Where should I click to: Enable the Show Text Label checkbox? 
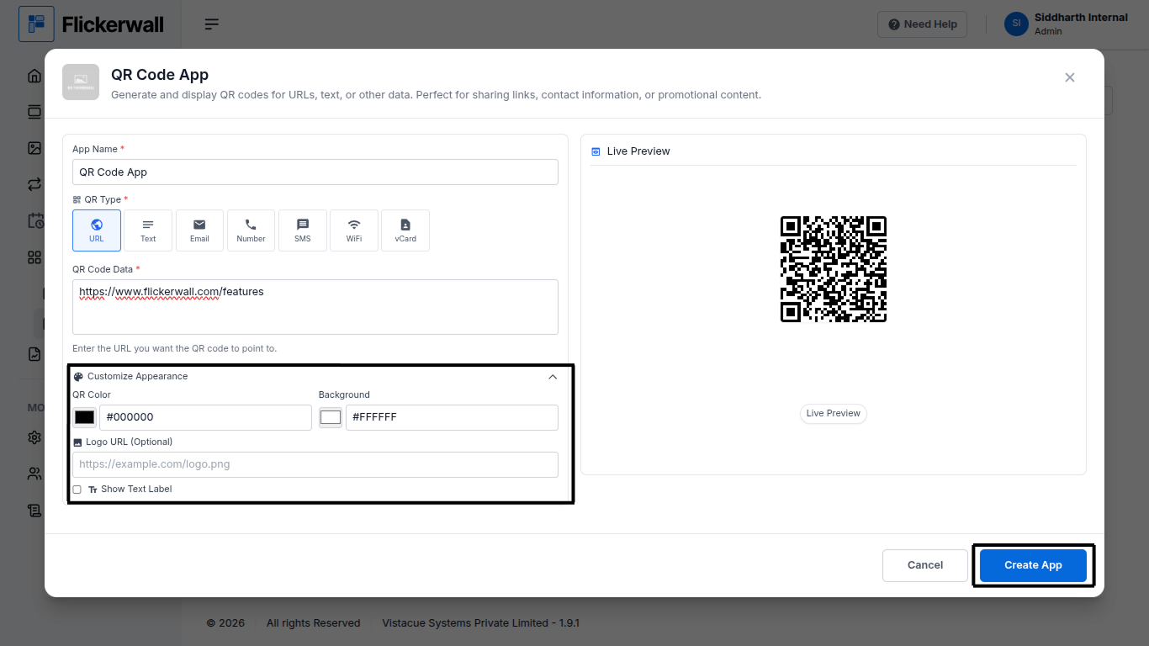pyautogui.click(x=77, y=490)
